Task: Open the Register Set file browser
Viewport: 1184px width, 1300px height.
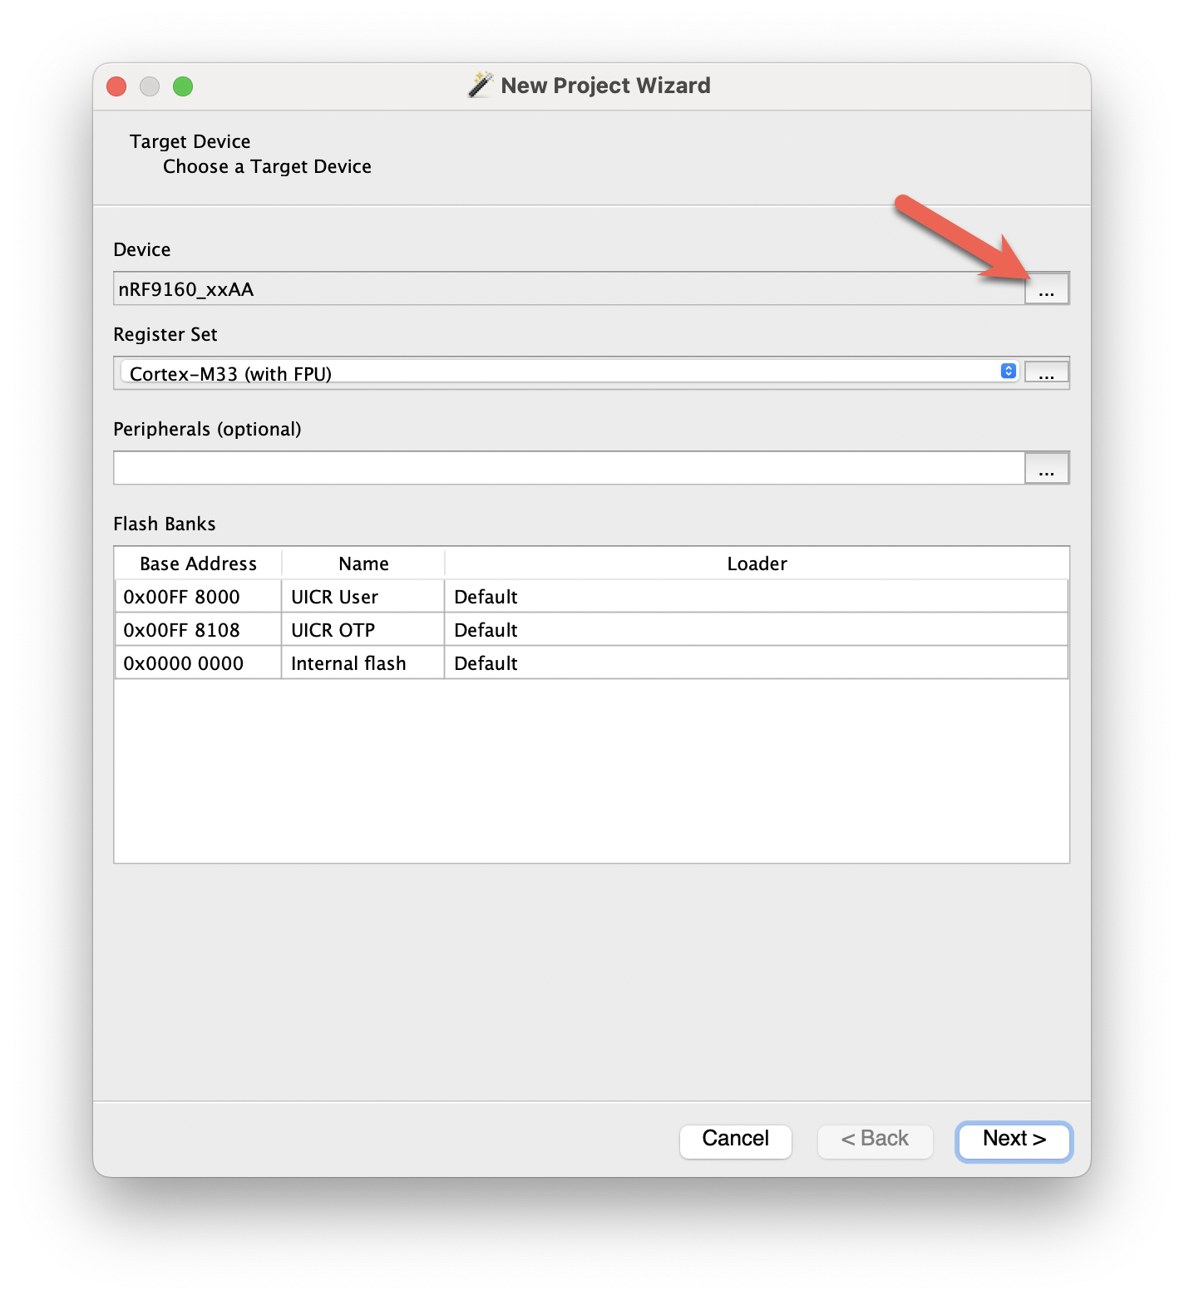Action: click(x=1046, y=372)
